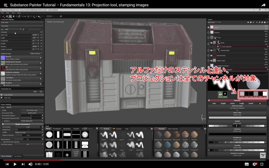Click the pen pressure icon in toolbar
The image size is (269, 168).
[61, 16]
